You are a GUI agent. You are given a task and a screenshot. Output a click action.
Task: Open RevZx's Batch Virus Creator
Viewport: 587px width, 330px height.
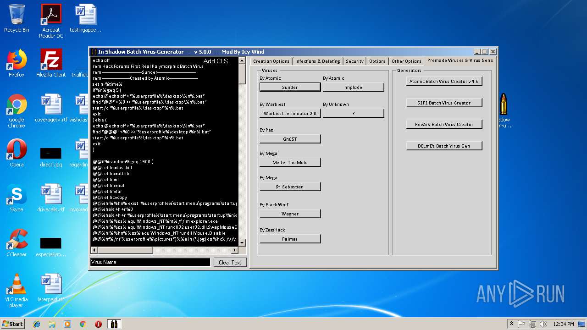(444, 124)
